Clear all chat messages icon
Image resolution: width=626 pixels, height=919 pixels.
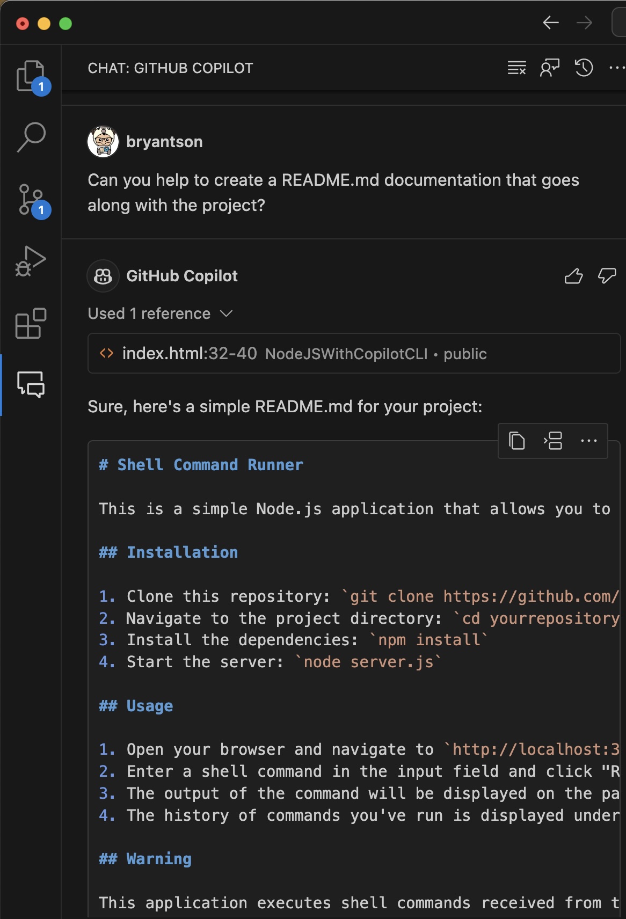point(516,68)
